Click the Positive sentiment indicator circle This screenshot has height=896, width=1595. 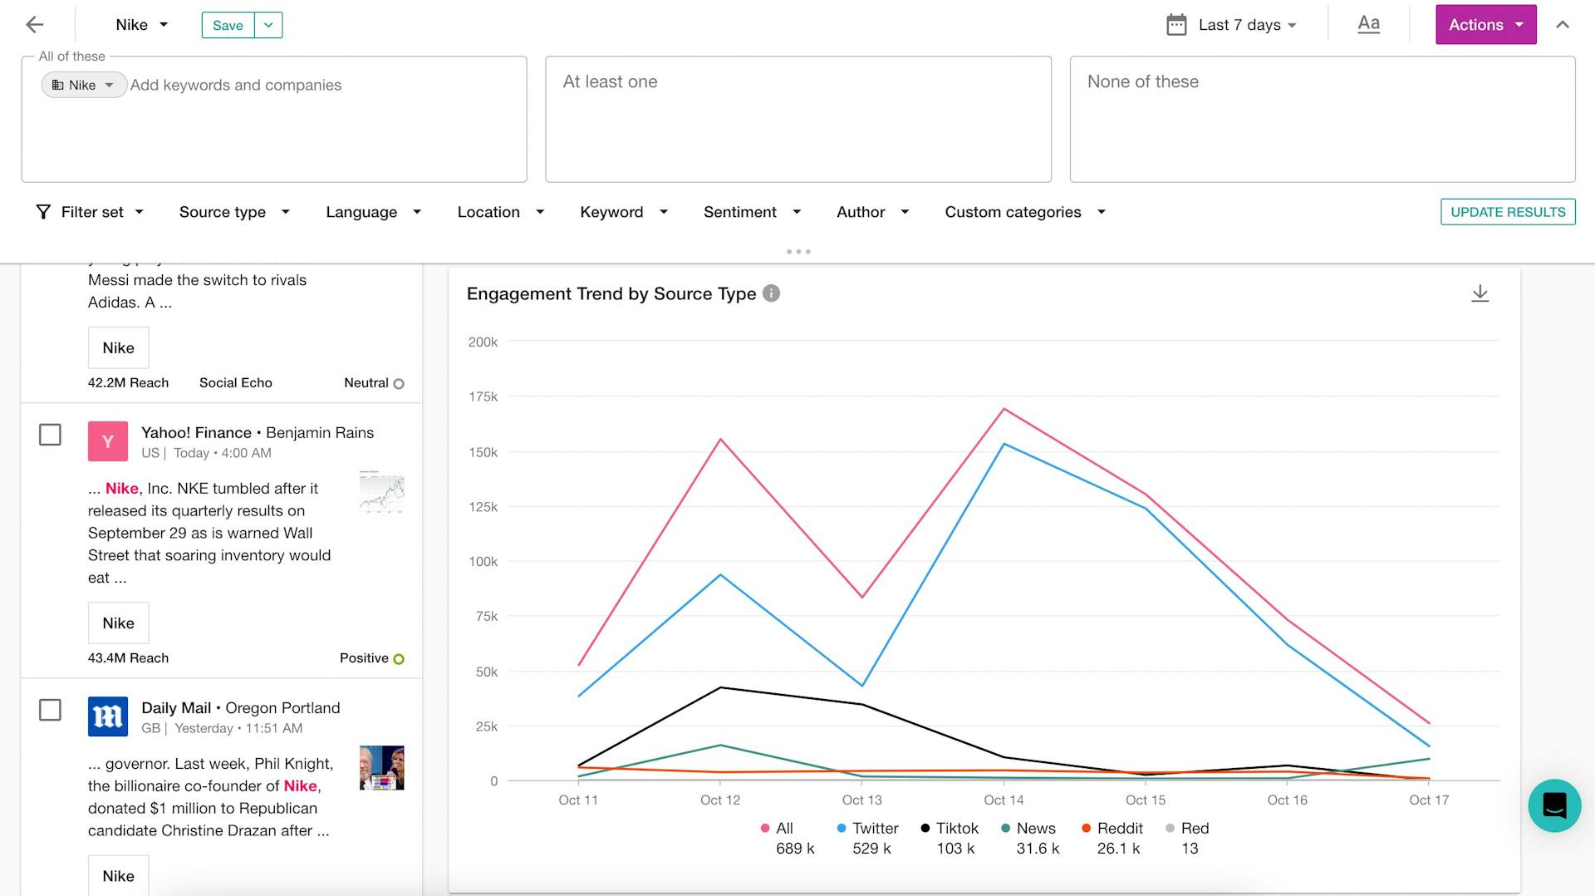(399, 659)
